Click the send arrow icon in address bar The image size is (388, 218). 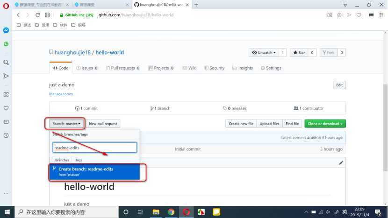click(349, 15)
